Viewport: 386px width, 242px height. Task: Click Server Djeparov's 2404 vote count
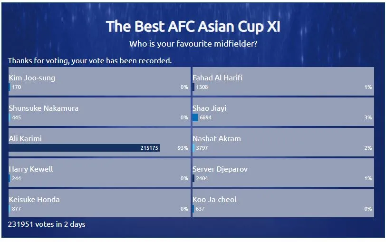click(202, 178)
